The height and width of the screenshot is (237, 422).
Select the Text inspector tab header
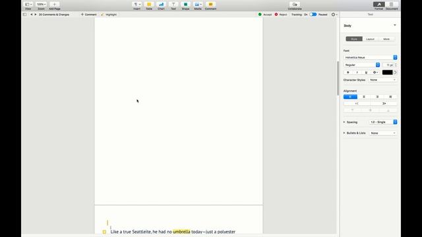(x=371, y=14)
